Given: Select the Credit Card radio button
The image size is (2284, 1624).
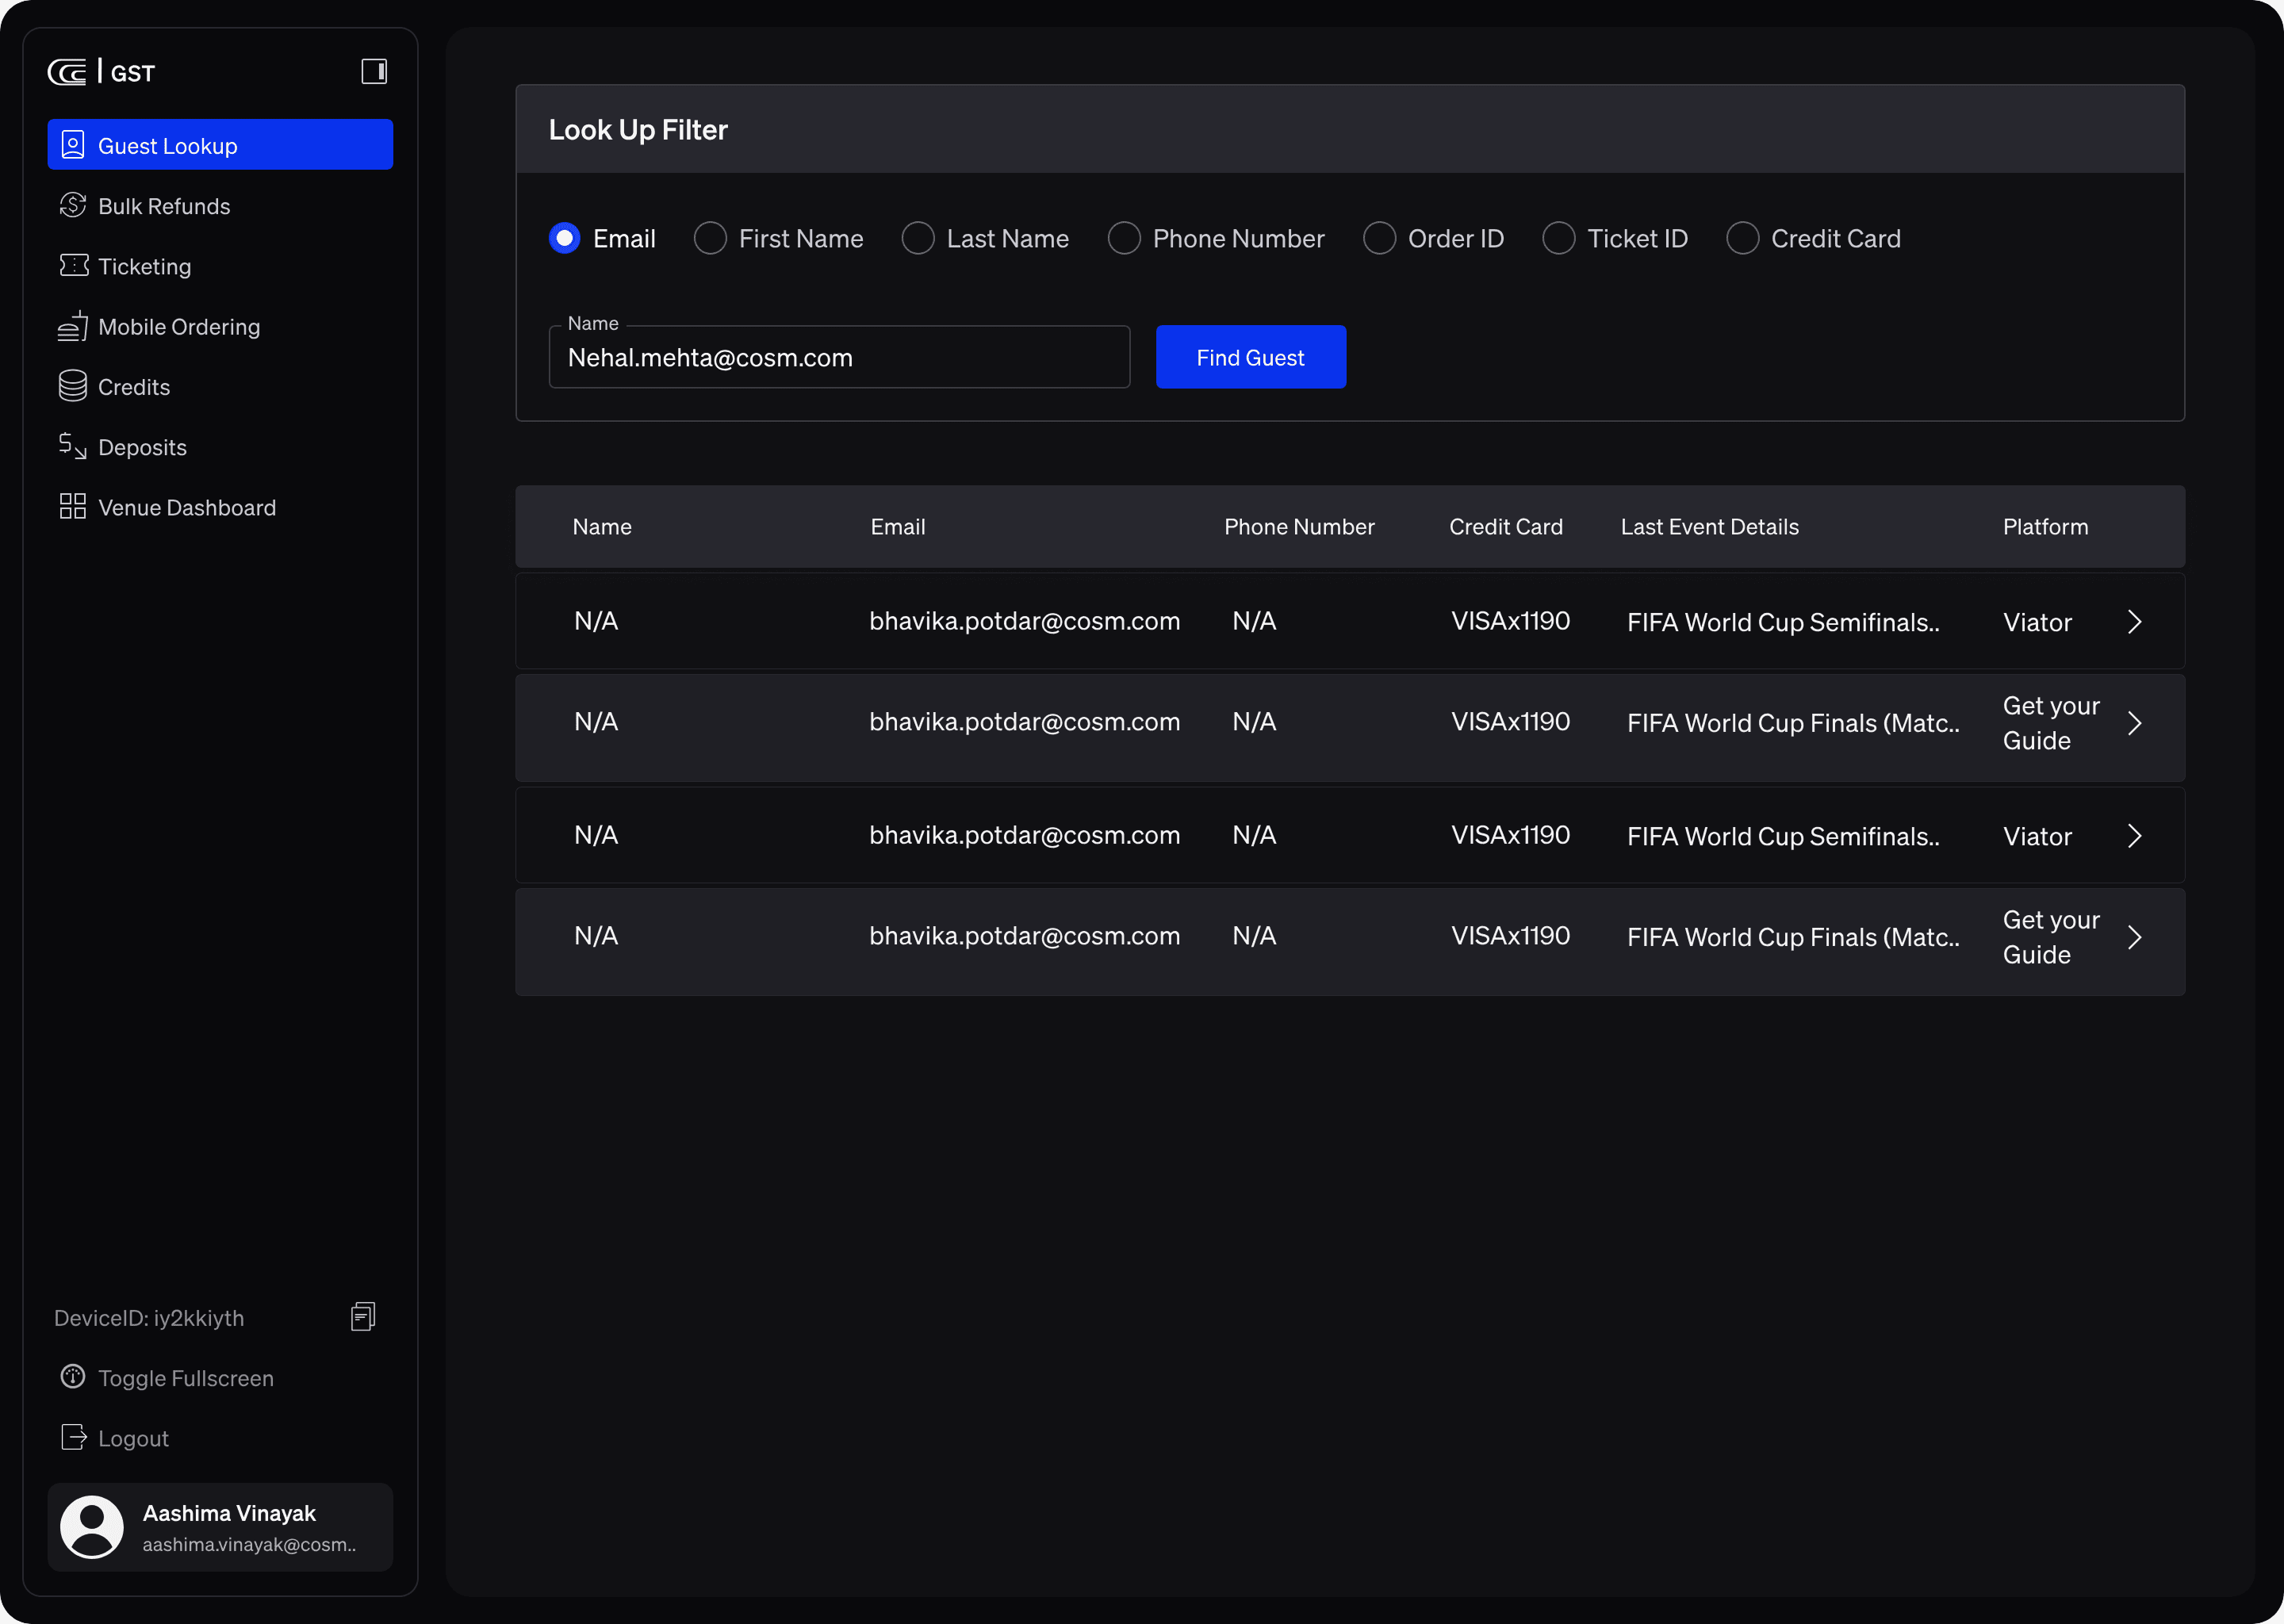Looking at the screenshot, I should [1743, 238].
